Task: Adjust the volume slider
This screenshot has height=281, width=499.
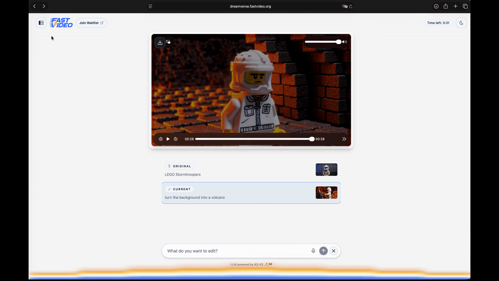Action: point(323,42)
